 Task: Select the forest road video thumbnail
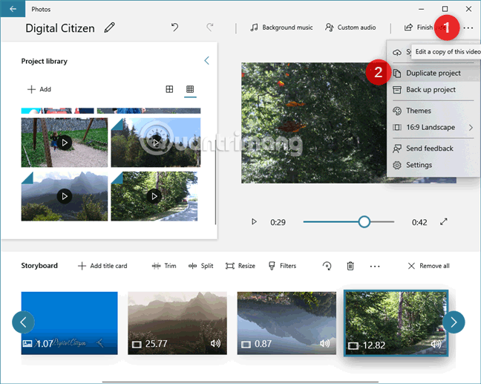154,196
